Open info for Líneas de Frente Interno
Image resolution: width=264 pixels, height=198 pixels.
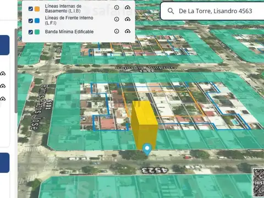click(x=117, y=19)
